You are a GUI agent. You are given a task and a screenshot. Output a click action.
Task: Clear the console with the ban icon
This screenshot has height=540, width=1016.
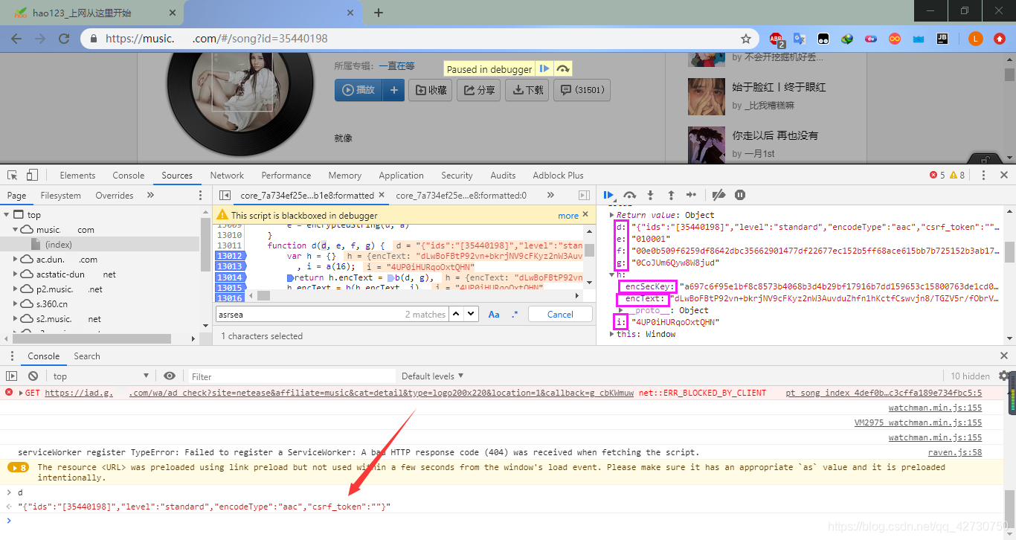(33, 376)
